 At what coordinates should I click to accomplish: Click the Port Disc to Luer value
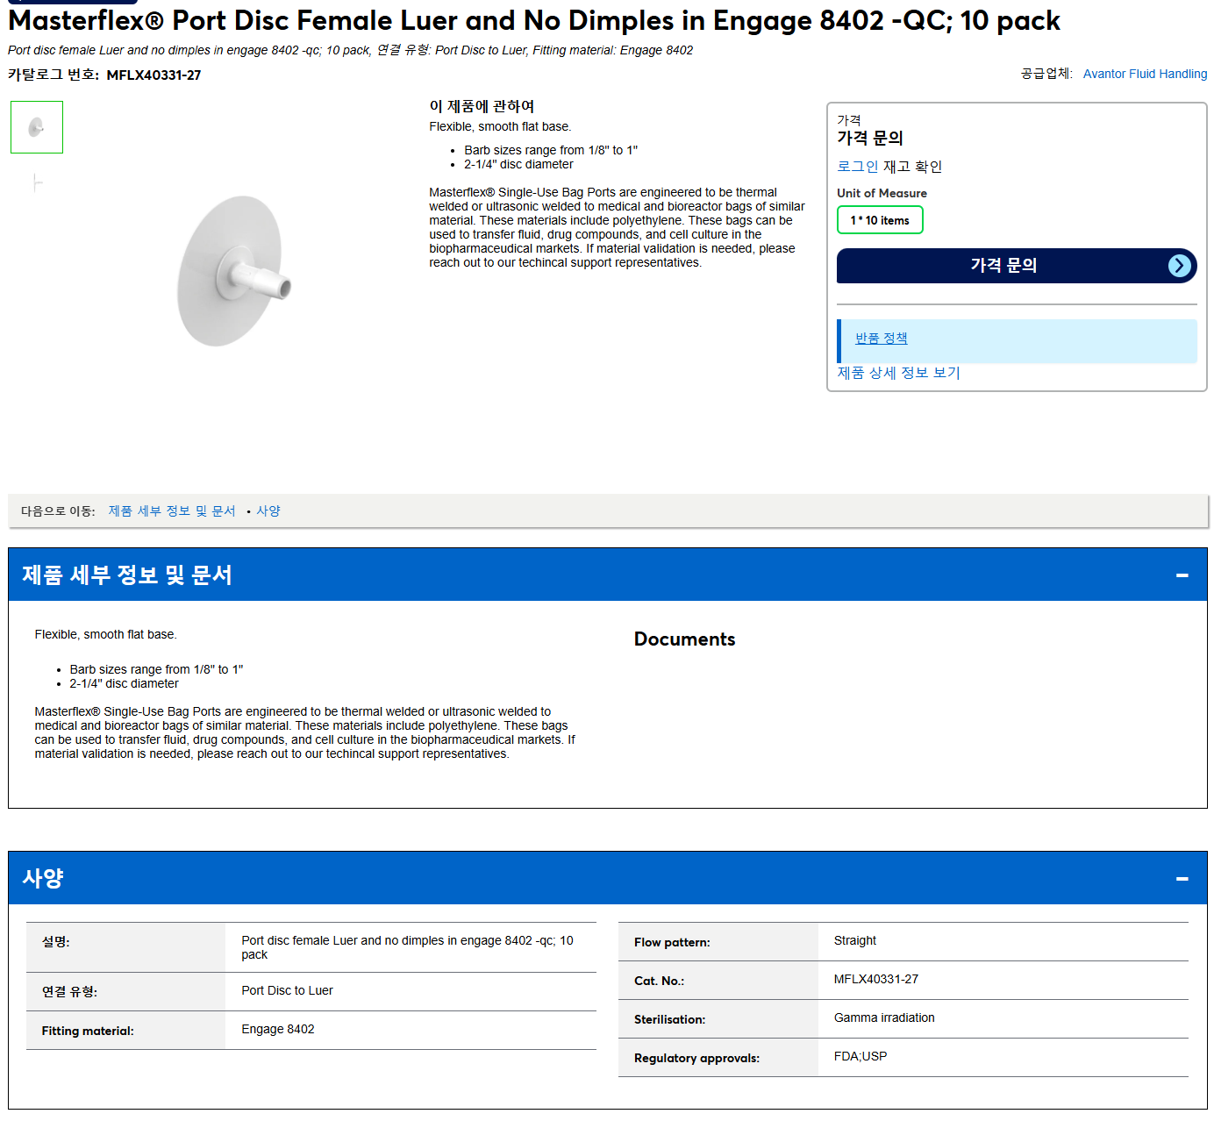pyautogui.click(x=287, y=990)
